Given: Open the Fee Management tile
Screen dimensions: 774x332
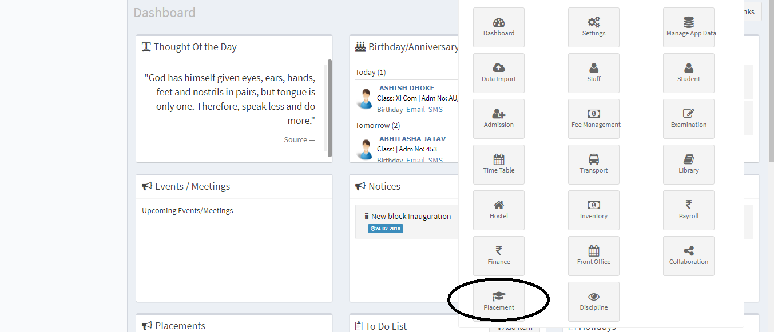Looking at the screenshot, I should (x=594, y=119).
